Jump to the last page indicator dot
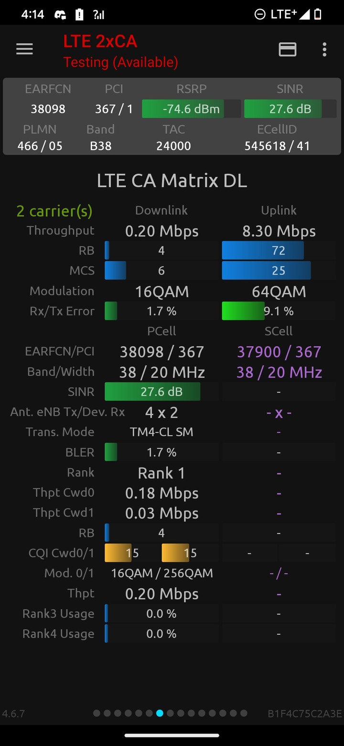 (x=244, y=713)
